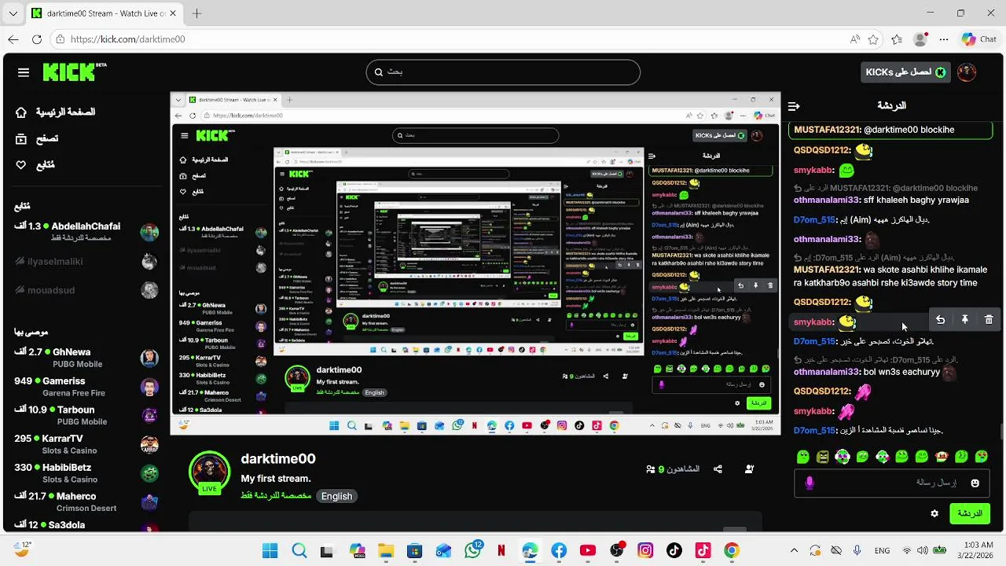Screen dimensions: 1006x566
Task: Open Instagram from taskbar
Action: (x=645, y=551)
